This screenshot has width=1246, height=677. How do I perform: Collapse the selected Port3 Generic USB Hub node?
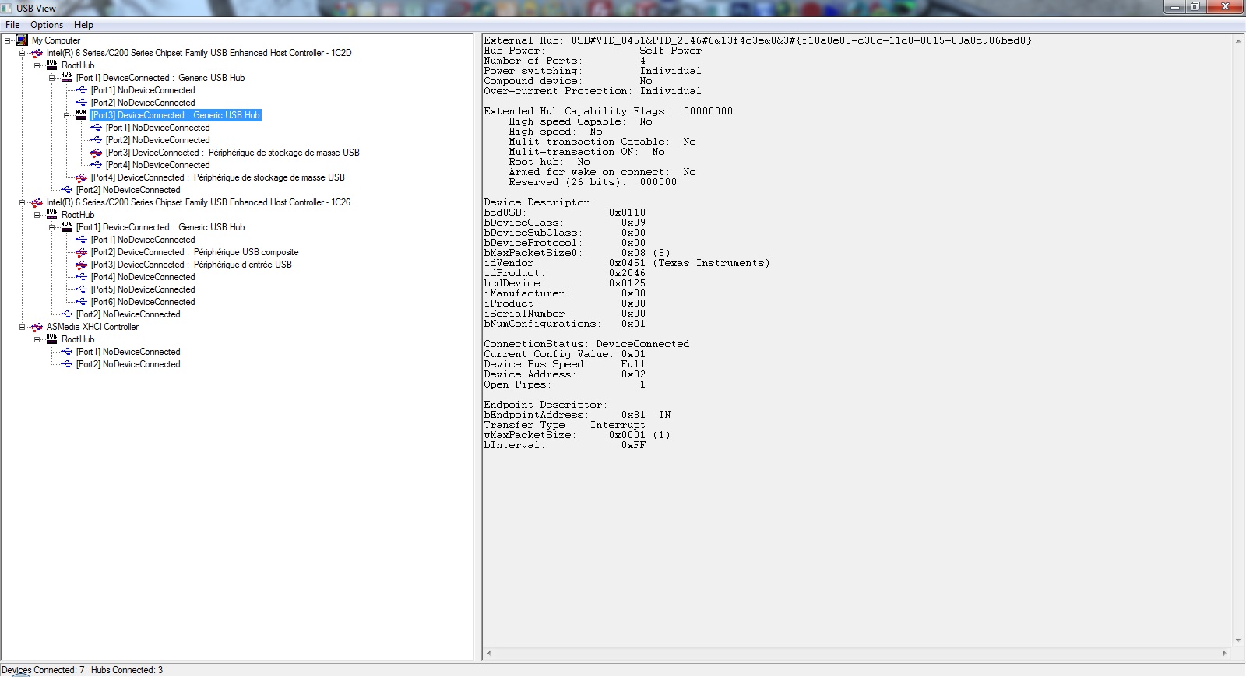click(x=67, y=115)
